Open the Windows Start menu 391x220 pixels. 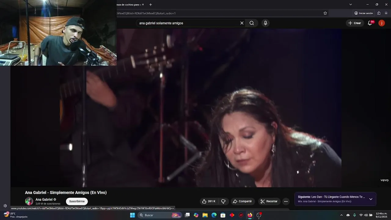tap(133, 215)
